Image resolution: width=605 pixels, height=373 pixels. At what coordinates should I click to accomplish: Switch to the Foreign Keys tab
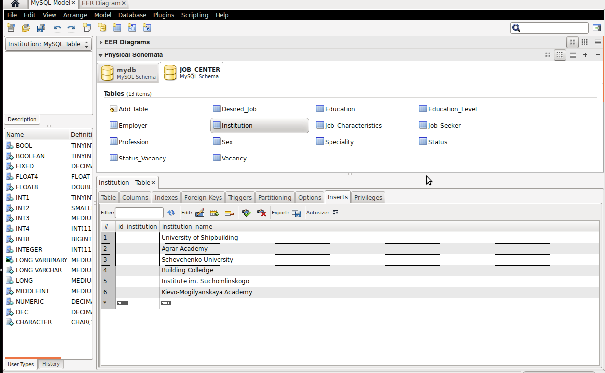203,197
